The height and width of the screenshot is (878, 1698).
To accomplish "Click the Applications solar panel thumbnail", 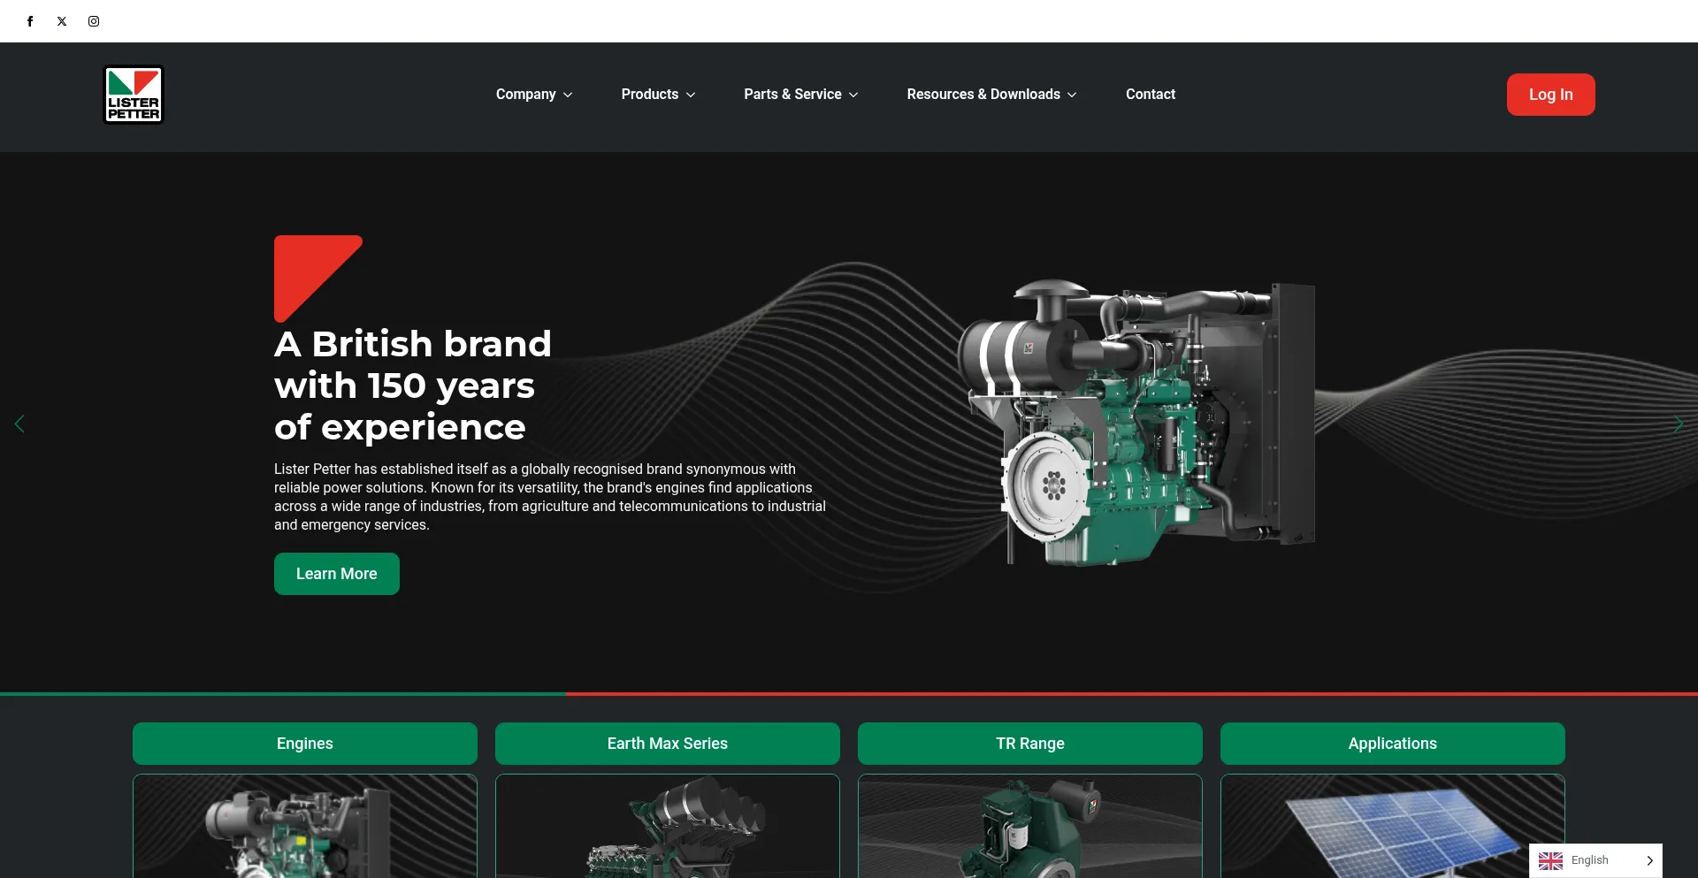I will [1393, 826].
